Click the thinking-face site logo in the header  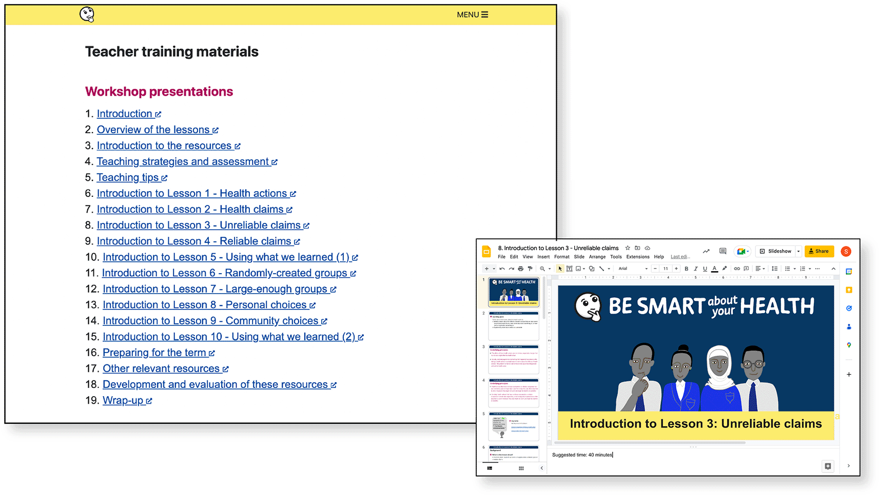click(x=87, y=14)
